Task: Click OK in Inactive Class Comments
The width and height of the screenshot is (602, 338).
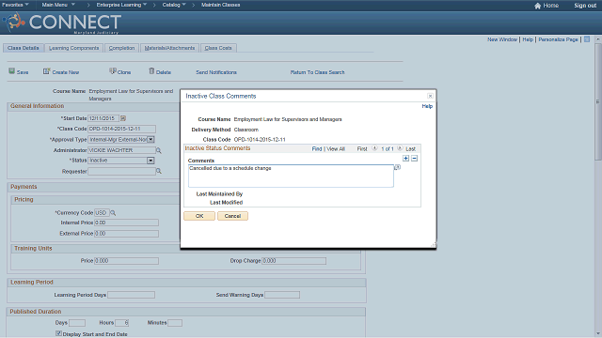Action: [x=199, y=216]
